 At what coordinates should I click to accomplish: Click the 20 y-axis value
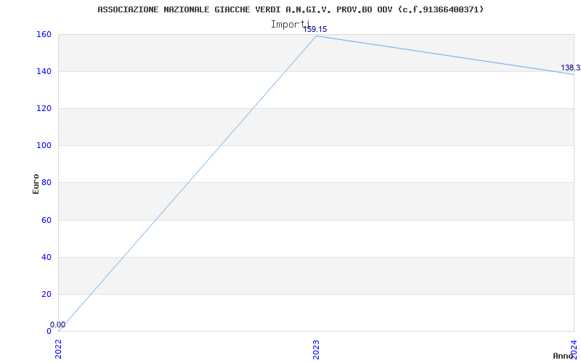tap(46, 295)
